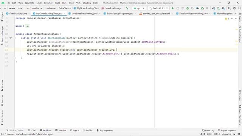Expand the collapsed import statements
The height and width of the screenshot is (136, 242).
coord(27,26)
